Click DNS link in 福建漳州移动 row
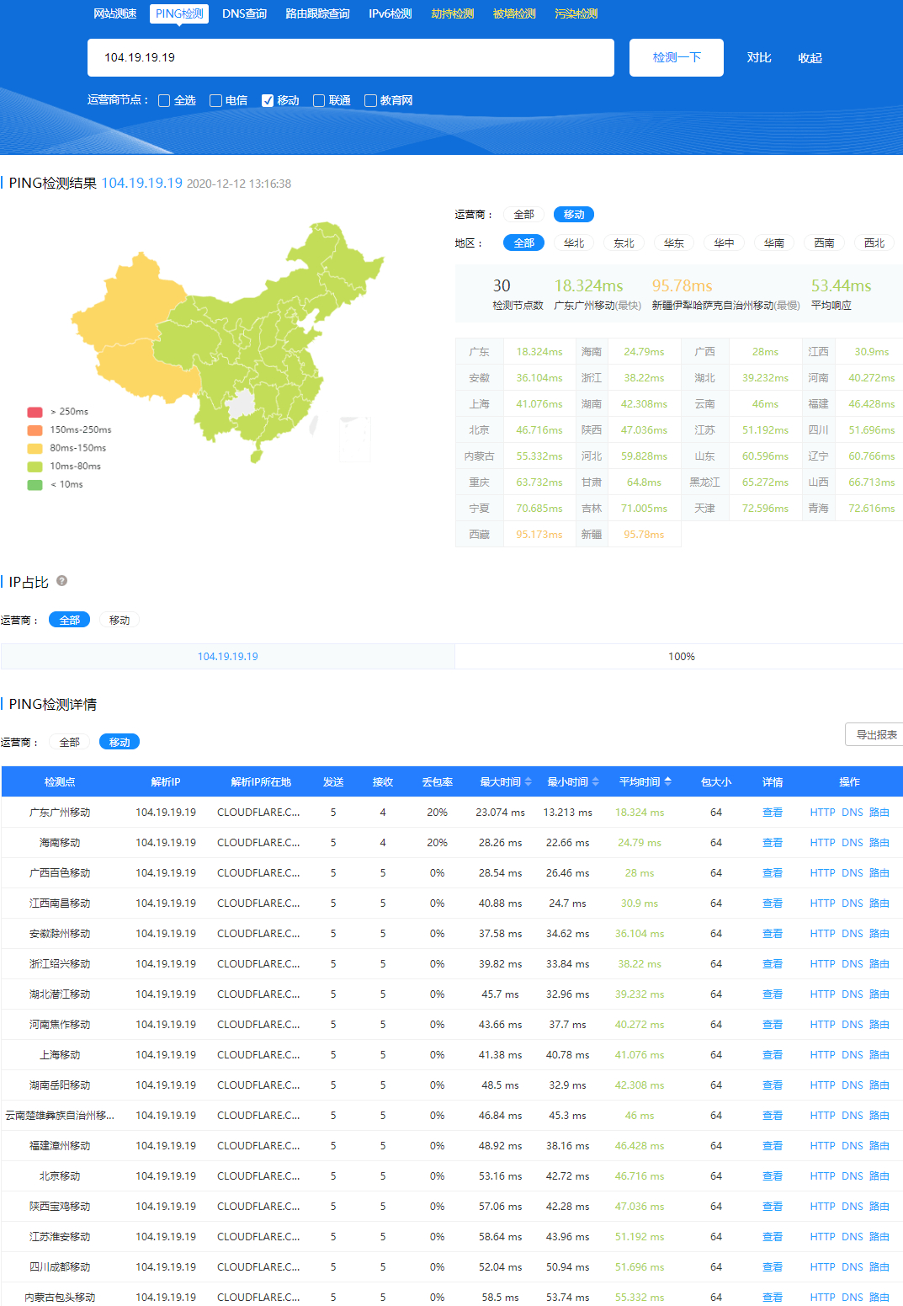This screenshot has width=903, height=1306. 853,1146
